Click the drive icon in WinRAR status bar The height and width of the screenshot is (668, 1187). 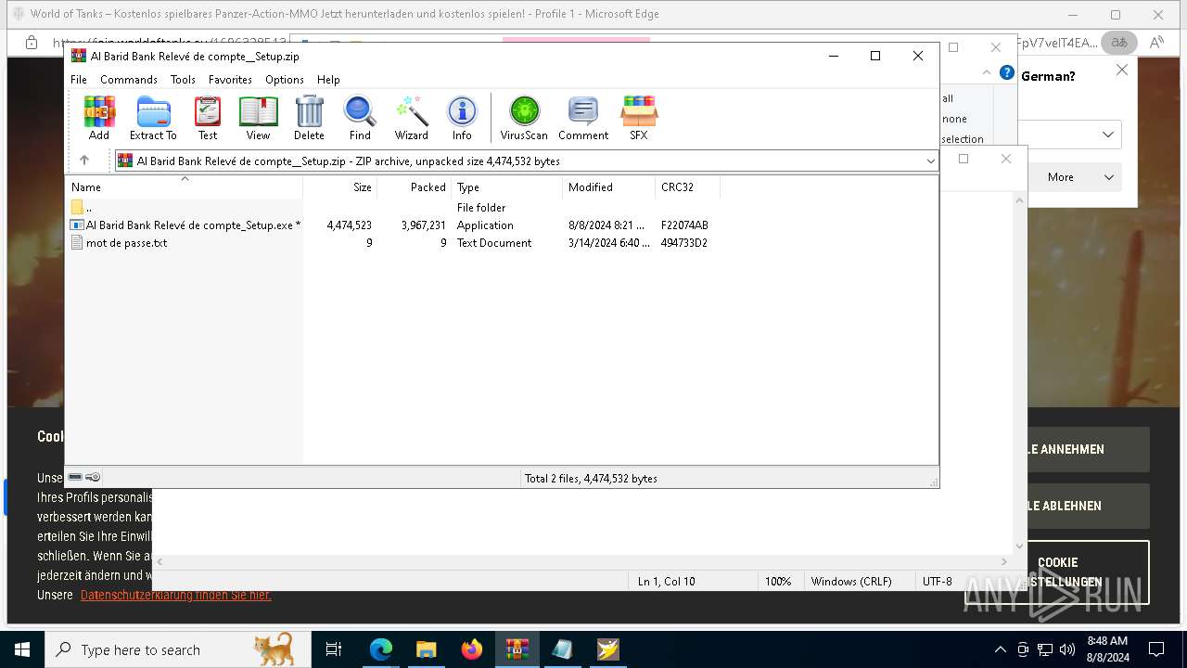tap(75, 477)
